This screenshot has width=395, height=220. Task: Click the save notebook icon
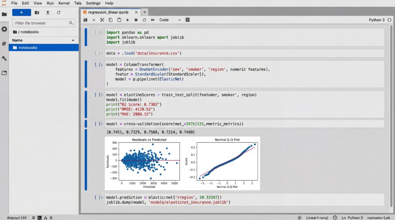85,20
